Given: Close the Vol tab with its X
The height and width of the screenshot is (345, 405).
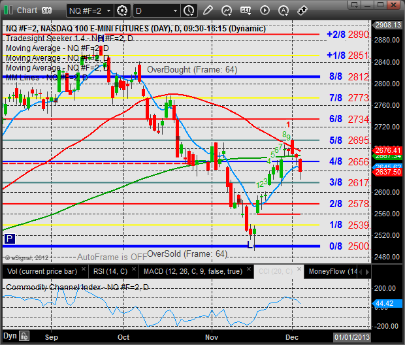Looking at the screenshot, I should coord(84,269).
